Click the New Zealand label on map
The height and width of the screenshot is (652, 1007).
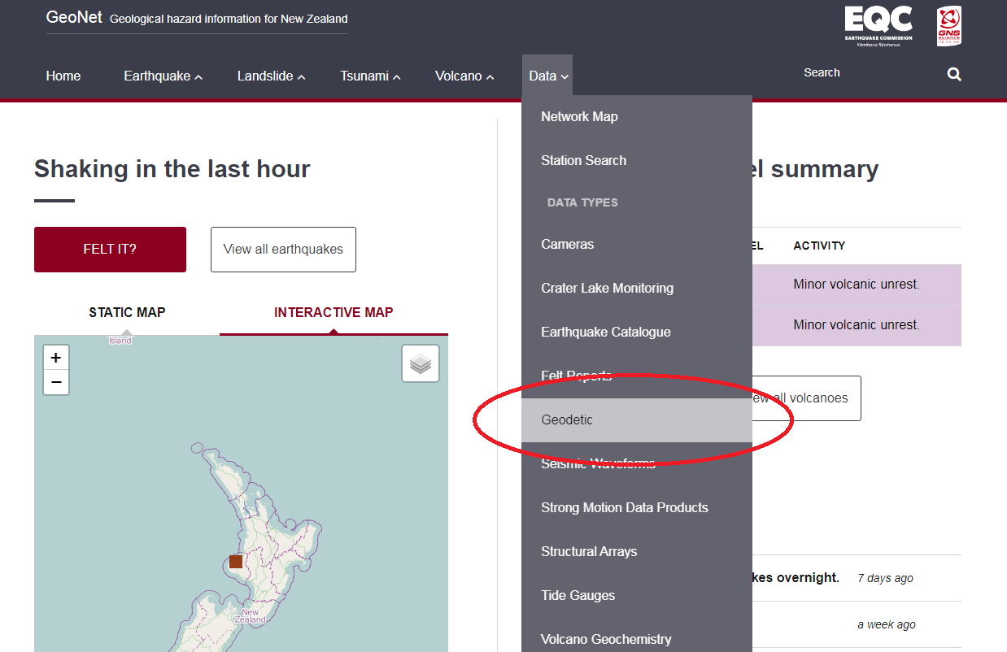click(250, 615)
